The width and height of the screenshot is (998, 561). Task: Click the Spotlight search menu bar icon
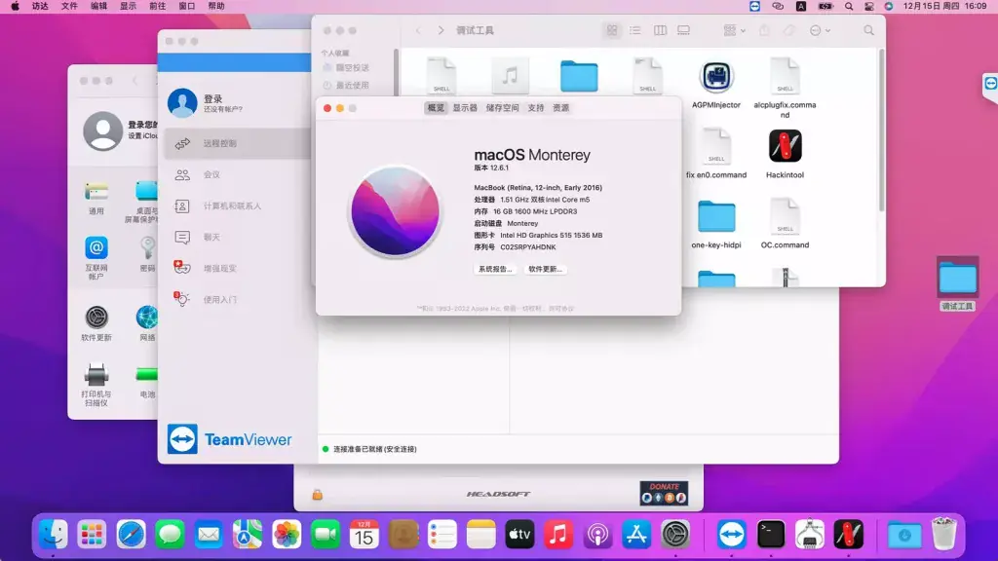849,6
